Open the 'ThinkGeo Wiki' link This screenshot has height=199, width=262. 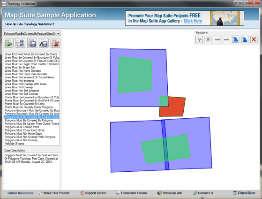pyautogui.click(x=170, y=193)
